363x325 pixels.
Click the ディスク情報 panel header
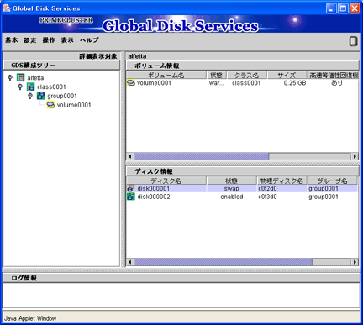click(242, 171)
